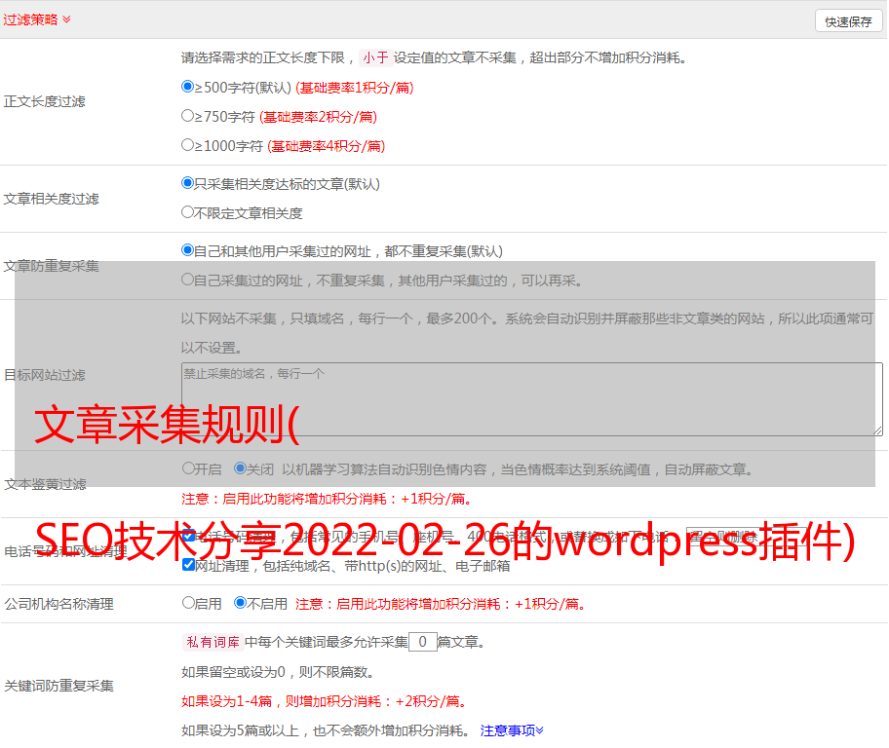The image size is (889, 748).
Task: Click the 快速保存 button
Action: (x=848, y=21)
